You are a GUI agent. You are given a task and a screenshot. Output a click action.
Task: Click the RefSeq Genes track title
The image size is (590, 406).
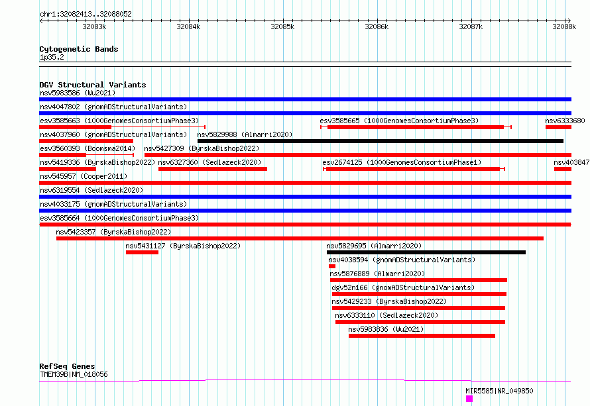click(x=67, y=366)
